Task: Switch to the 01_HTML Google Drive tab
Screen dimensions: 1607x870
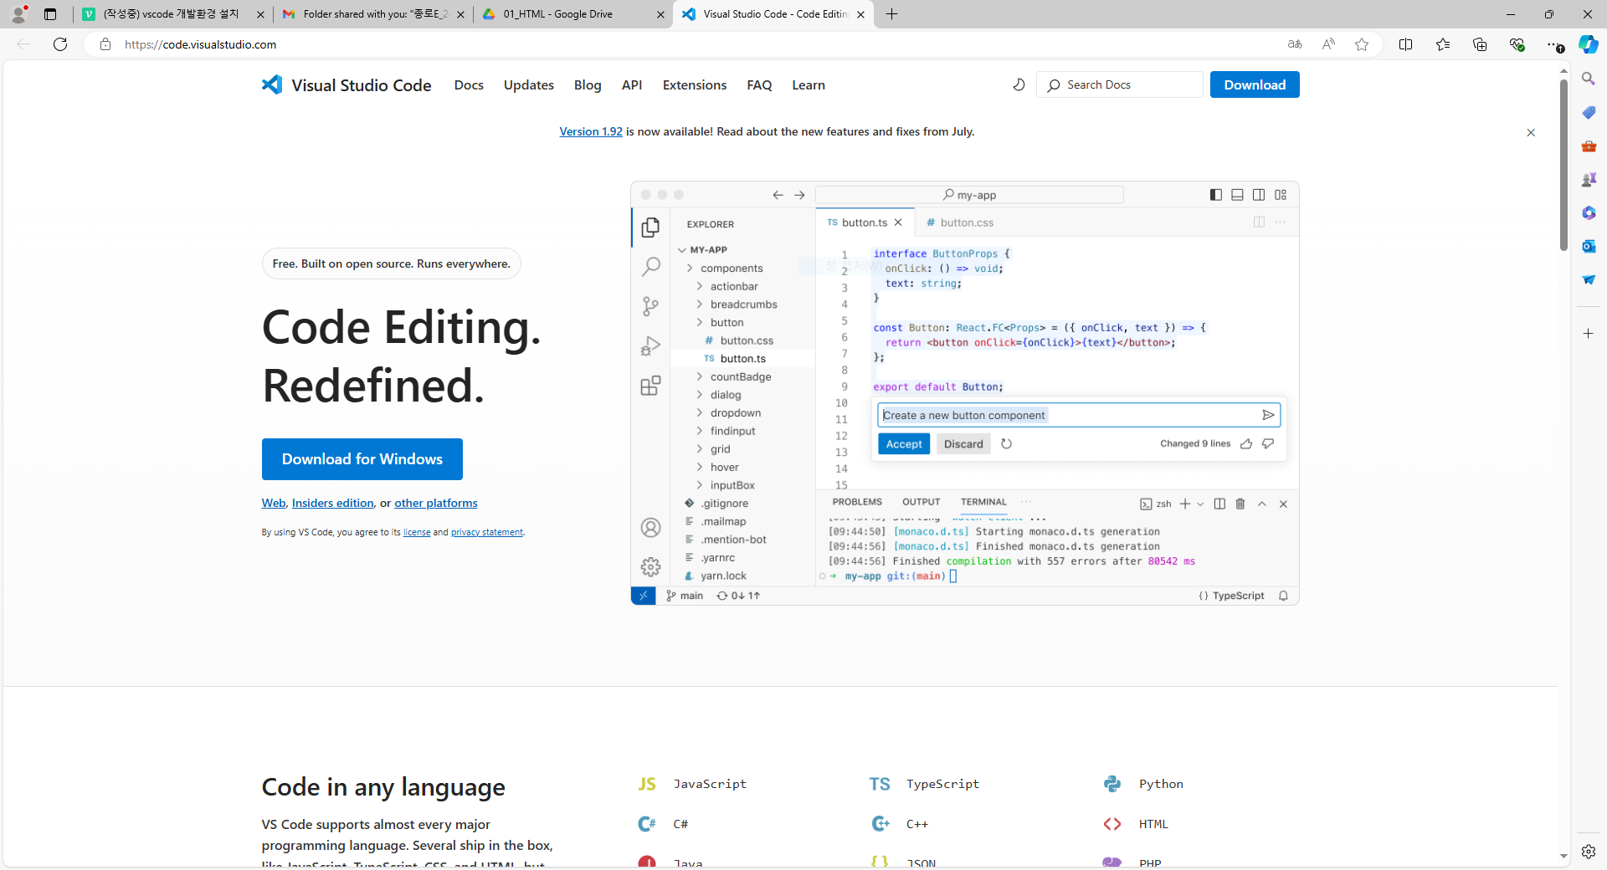Action: 573,14
